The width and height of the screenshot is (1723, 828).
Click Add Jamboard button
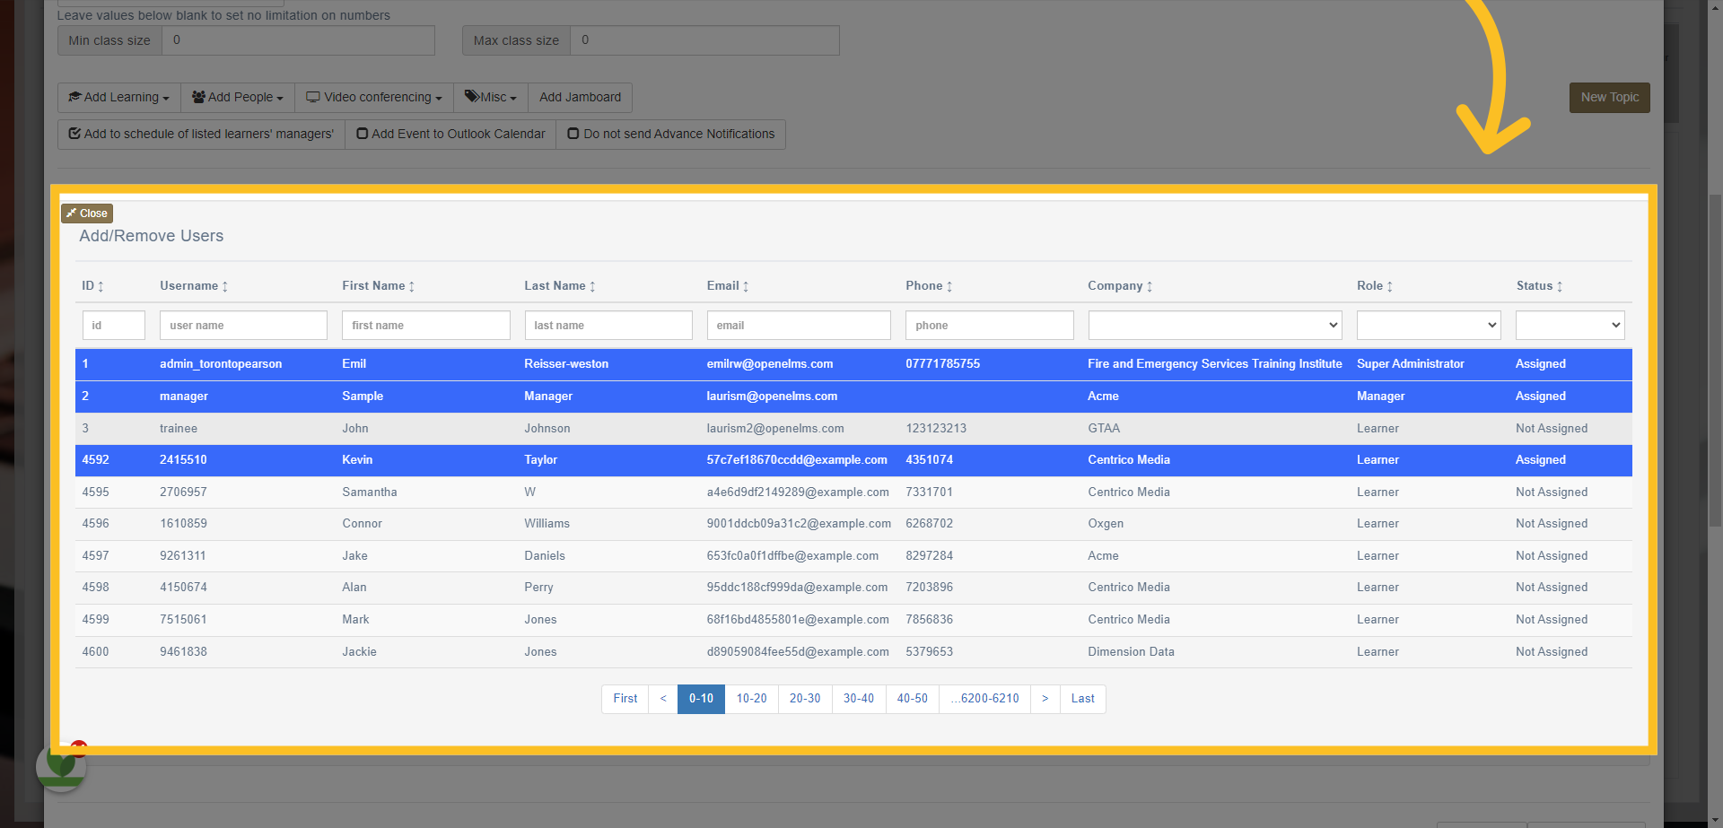pos(580,97)
